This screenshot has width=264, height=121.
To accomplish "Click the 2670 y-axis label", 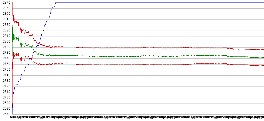I will (x=5, y=114).
